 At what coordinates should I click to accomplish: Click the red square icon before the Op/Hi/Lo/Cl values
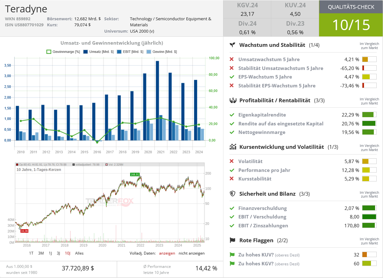pyautogui.click(x=17, y=165)
